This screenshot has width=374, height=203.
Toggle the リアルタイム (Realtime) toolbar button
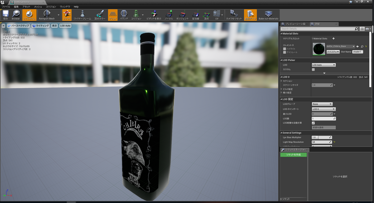tap(29, 15)
